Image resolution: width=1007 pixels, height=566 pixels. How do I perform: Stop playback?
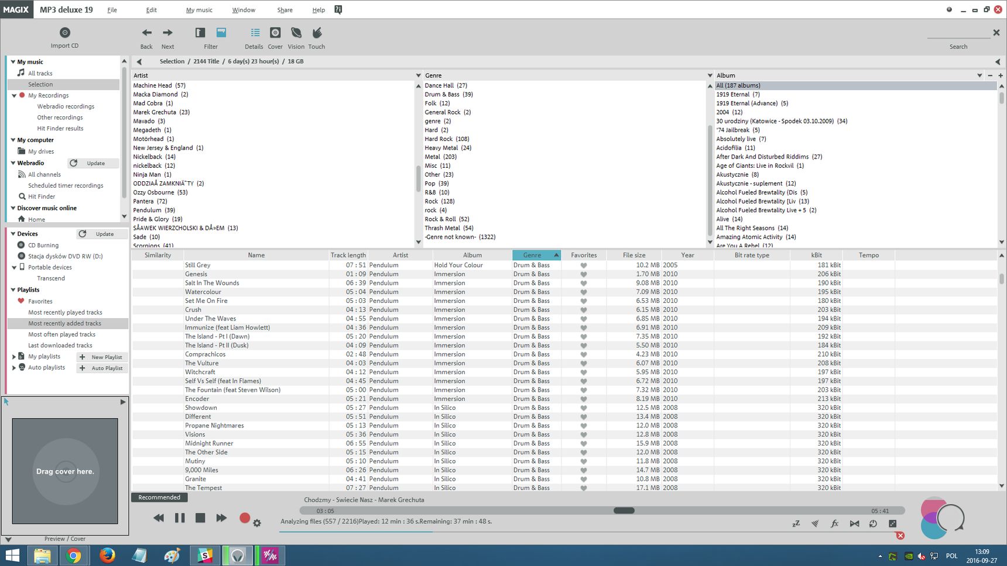[200, 517]
